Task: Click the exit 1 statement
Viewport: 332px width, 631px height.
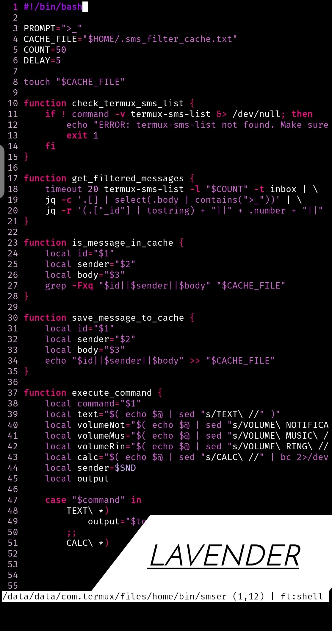Action: 82,135
